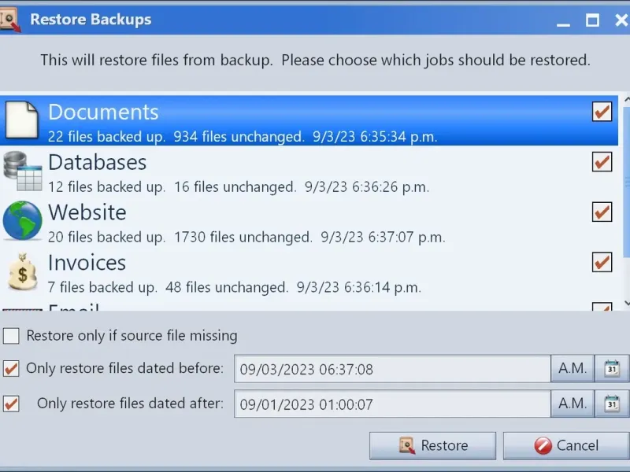Click the Cancel button
The height and width of the screenshot is (472, 630).
[x=565, y=446]
